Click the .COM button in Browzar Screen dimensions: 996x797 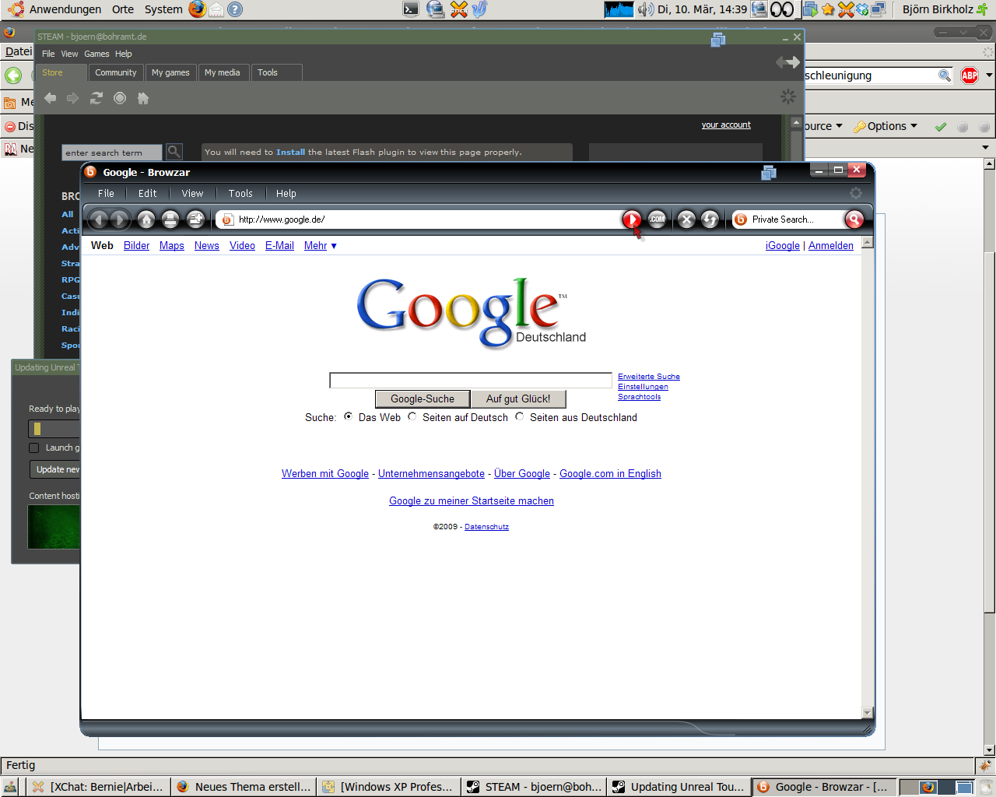(658, 219)
